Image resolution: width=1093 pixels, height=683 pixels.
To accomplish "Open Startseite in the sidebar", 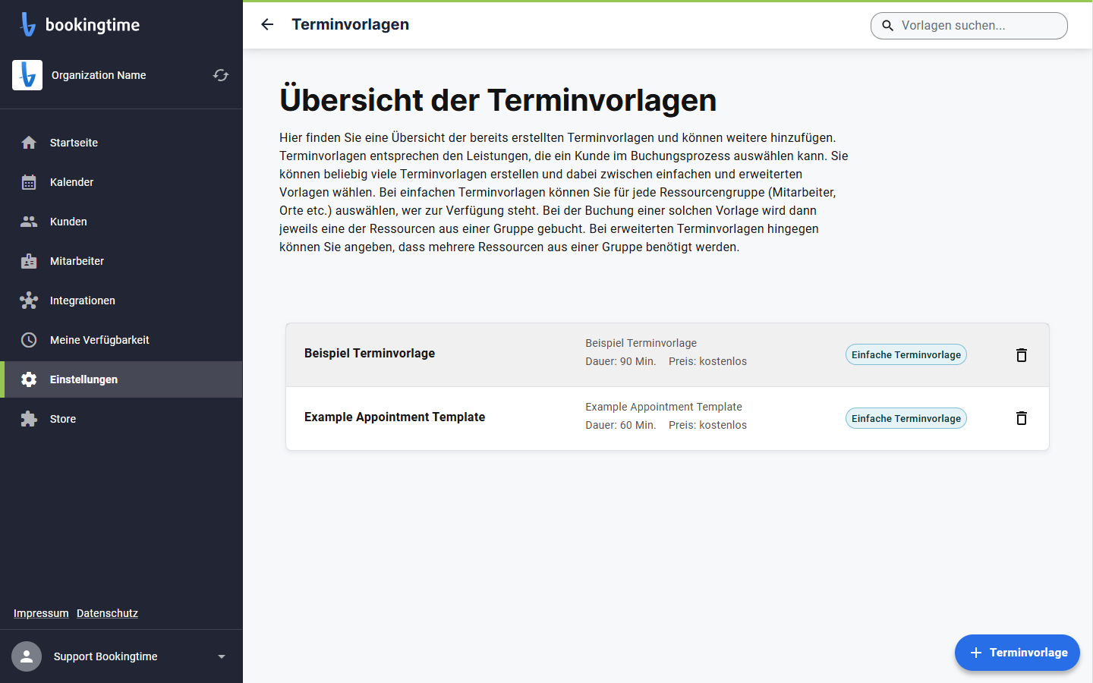I will [121, 143].
